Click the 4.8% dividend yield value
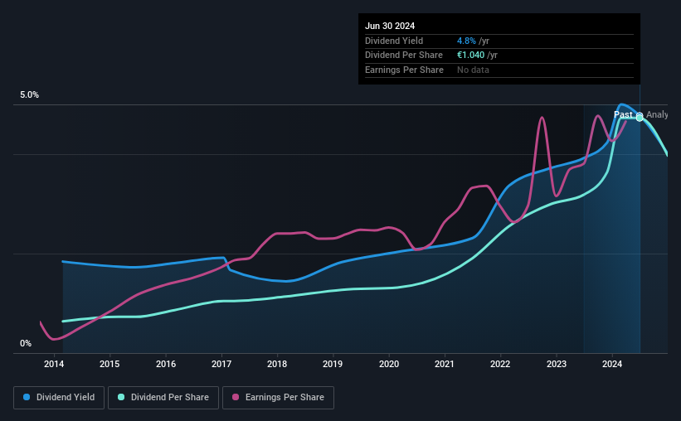 (x=466, y=41)
